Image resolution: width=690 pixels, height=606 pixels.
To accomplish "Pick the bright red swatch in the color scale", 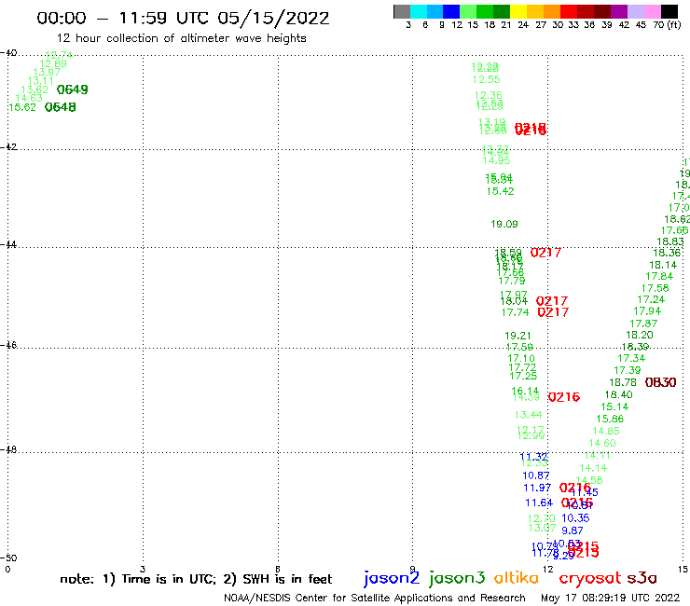I will tap(569, 11).
